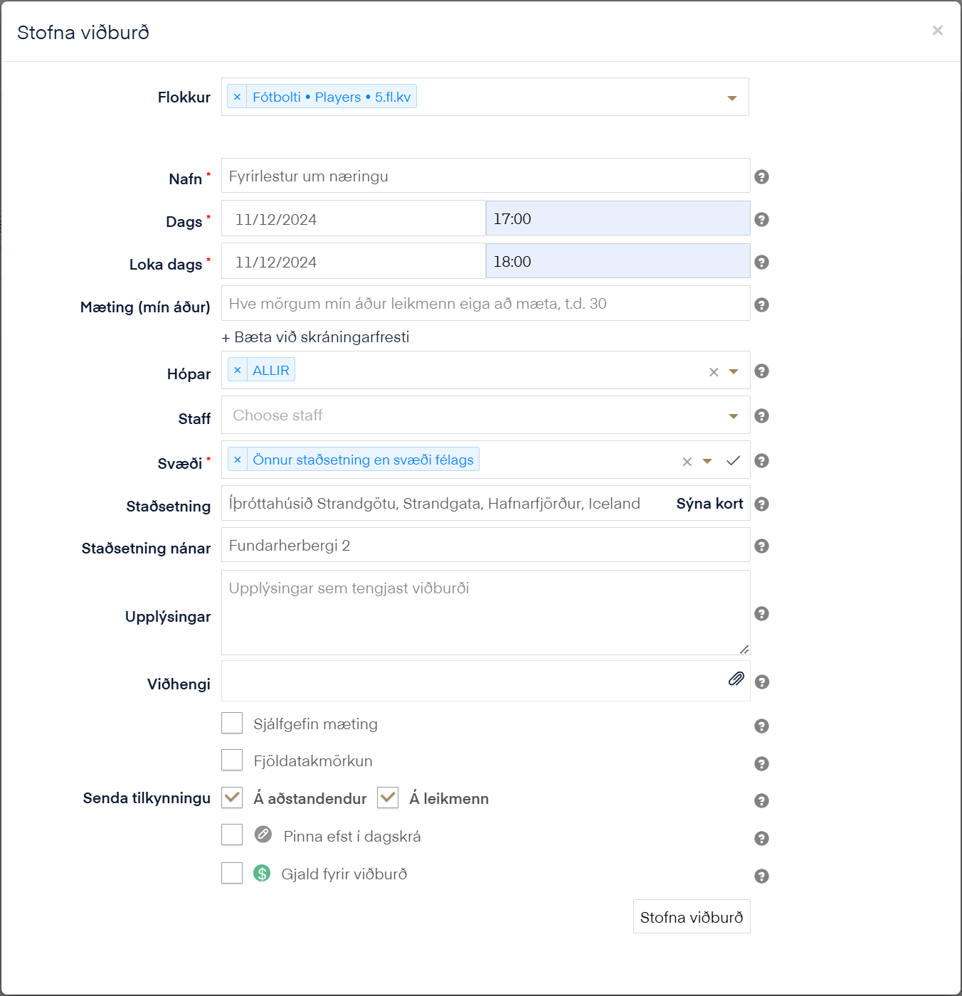
Task: Show help for Gjald fyrir viðburð
Action: coord(761,876)
